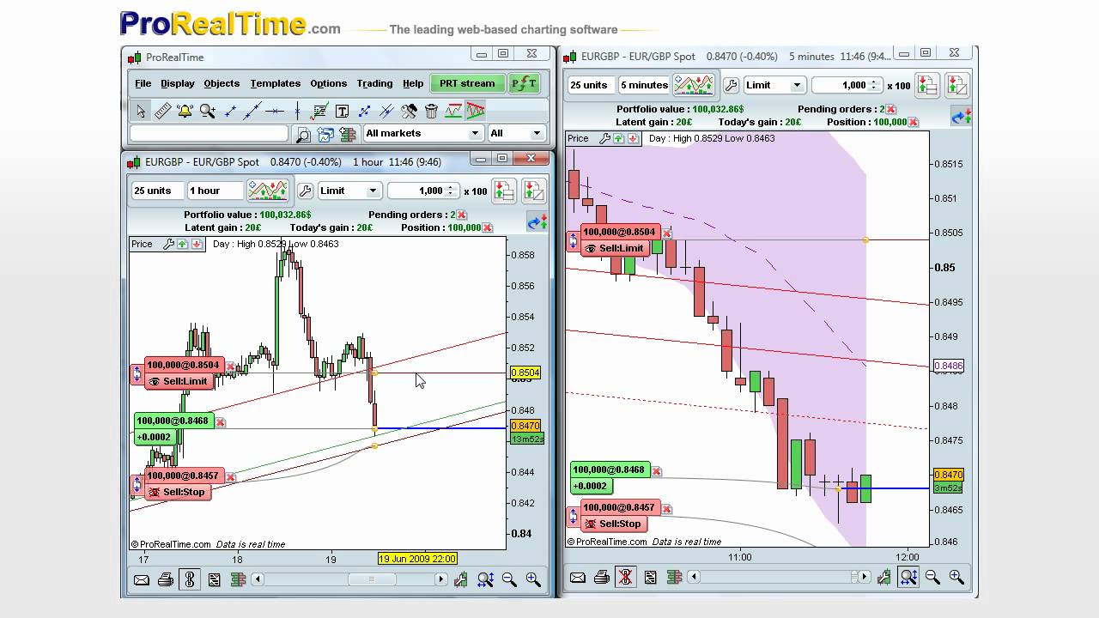1099x618 pixels.
Task: Open the File menu
Action: click(143, 83)
